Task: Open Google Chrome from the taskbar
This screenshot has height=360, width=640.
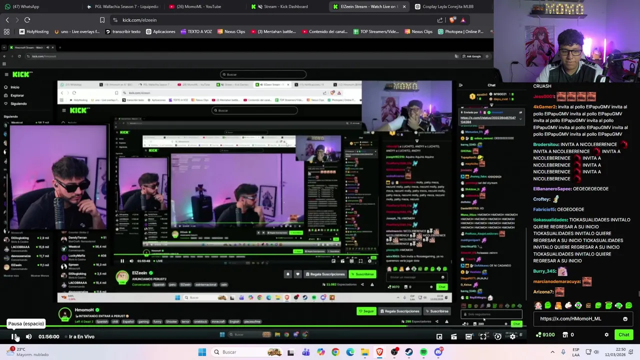Action: click(x=335, y=352)
